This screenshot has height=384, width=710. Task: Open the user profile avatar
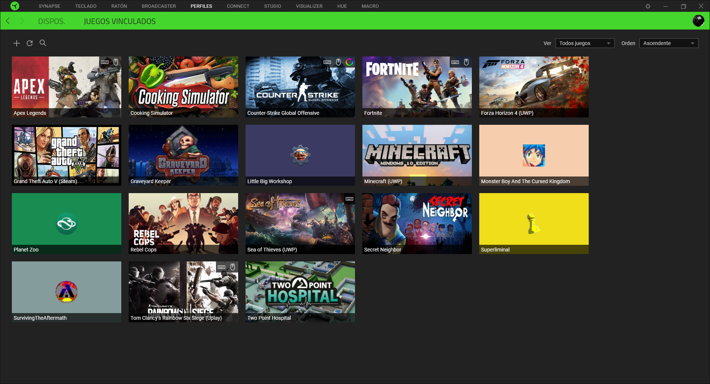point(698,21)
